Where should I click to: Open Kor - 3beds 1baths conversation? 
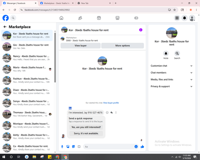point(27,36)
